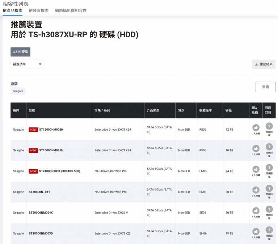Click model ST24000NT031 (3RK103-500)

(60, 171)
